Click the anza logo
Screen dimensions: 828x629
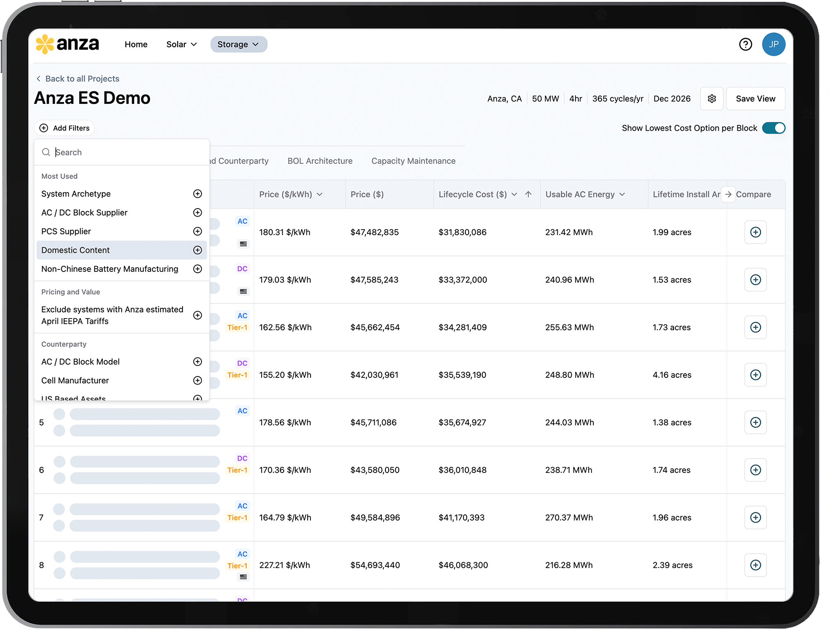pyautogui.click(x=67, y=44)
